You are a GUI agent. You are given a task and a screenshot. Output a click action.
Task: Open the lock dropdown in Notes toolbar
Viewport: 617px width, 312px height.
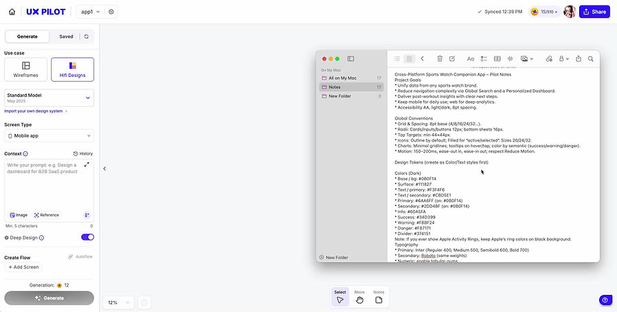tap(564, 58)
